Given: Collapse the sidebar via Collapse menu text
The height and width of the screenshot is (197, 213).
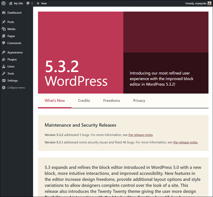Looking at the screenshot, I should point(16,88).
